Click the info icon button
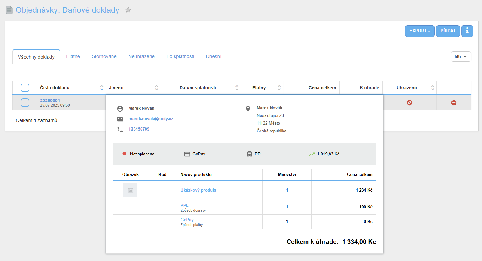The width and height of the screenshot is (482, 261). tap(467, 31)
